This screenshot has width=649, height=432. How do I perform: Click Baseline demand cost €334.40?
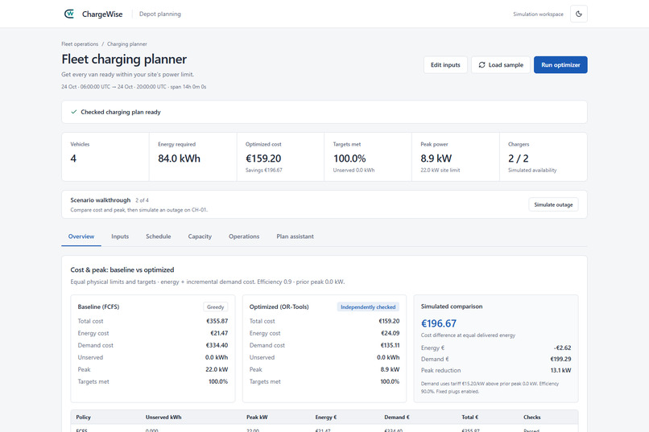pos(217,345)
